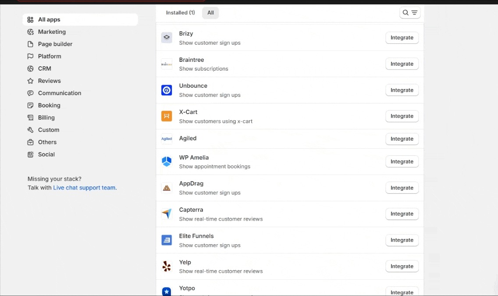Click the Yotpo app logo
The width and height of the screenshot is (498, 296).
point(167,291)
